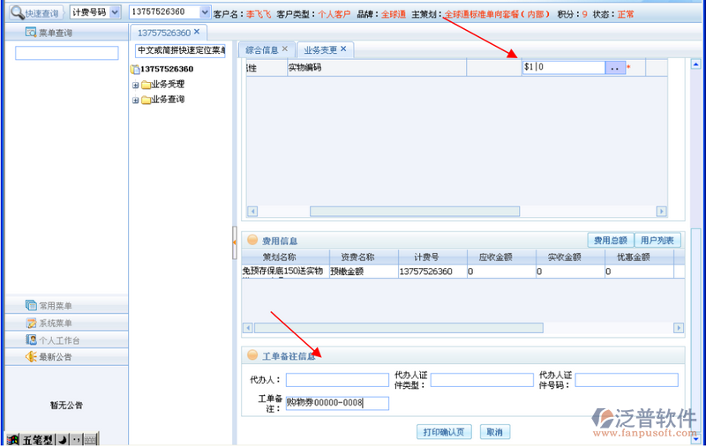706x447 pixels.
Task: Click the IME soft keyboard icon
Action: coord(90,439)
